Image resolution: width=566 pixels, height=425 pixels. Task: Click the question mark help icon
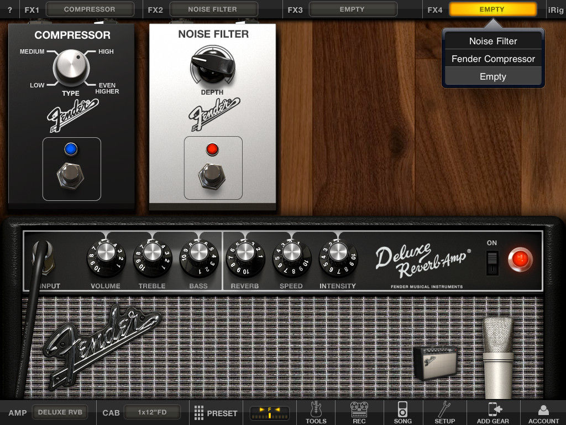click(10, 10)
